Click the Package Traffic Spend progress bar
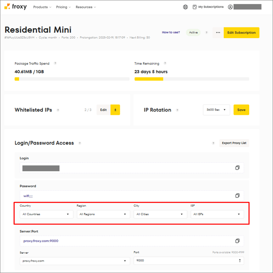This screenshot has height=273, width=273. pos(72,79)
